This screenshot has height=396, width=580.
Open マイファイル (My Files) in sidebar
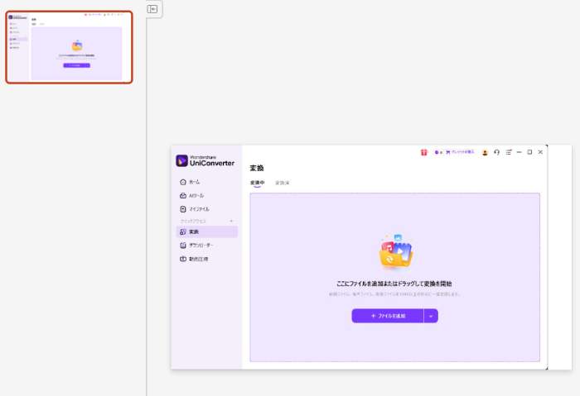(198, 209)
